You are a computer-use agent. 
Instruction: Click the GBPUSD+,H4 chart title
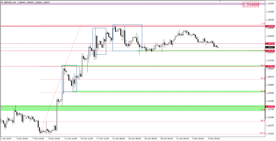[x=10, y=2]
